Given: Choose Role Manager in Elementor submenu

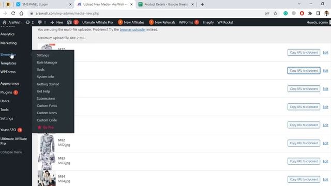Looking at the screenshot, I should coord(47,63).
